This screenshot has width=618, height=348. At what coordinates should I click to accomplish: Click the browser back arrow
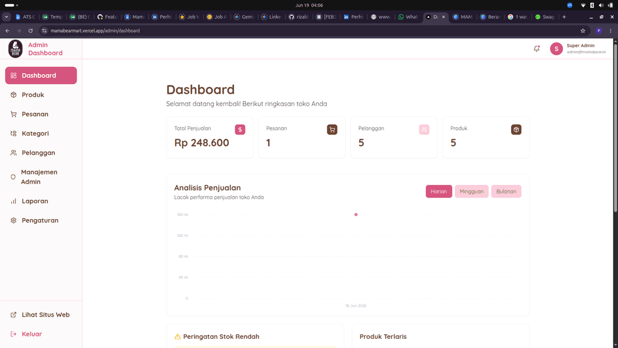7,31
